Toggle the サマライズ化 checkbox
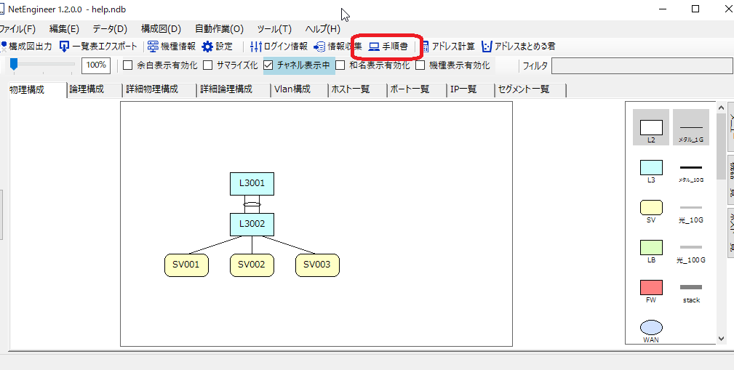The image size is (734, 370). (208, 65)
